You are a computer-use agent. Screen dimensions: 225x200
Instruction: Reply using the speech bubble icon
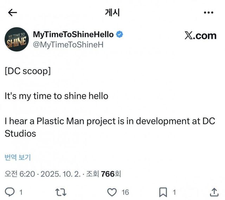pos(11,192)
